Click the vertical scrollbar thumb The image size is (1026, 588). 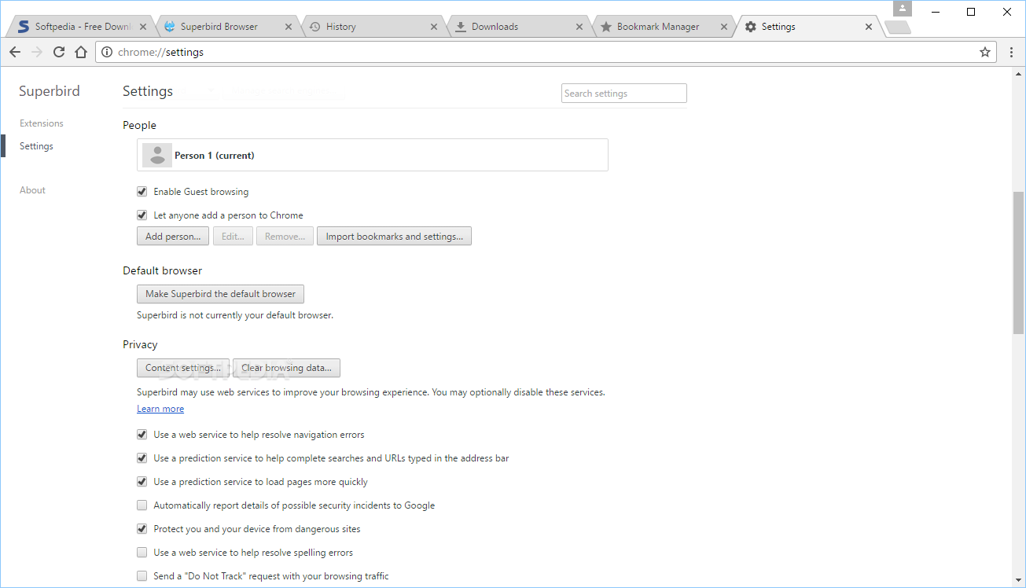point(1018,262)
